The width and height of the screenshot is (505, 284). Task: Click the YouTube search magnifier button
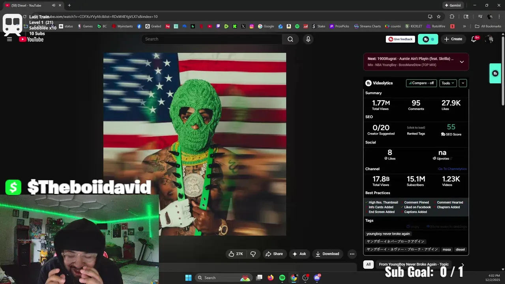tap(290, 39)
